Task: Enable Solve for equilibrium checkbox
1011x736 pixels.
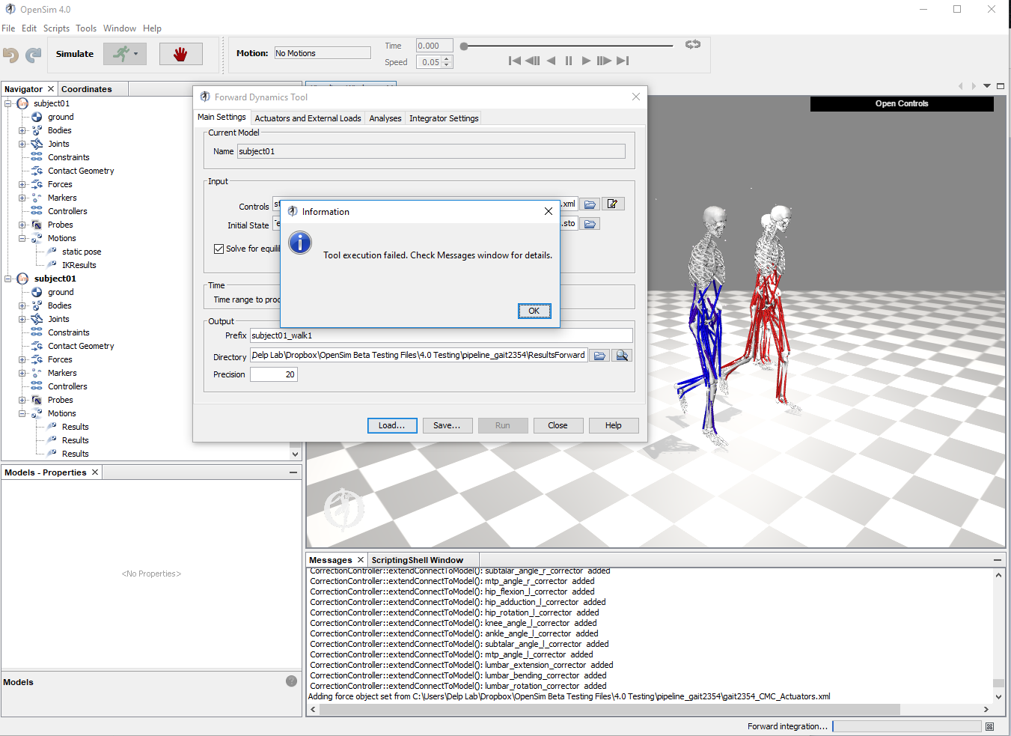Action: point(219,248)
